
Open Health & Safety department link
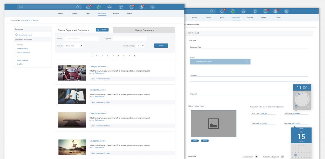click(x=22, y=49)
